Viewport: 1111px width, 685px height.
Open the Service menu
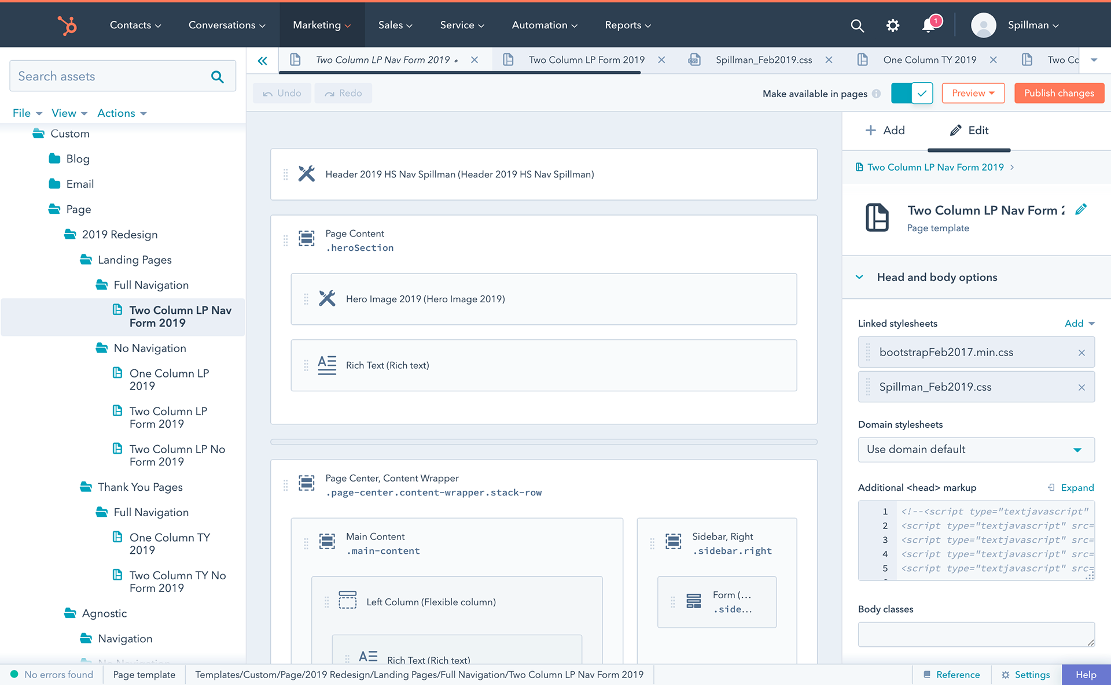click(462, 25)
